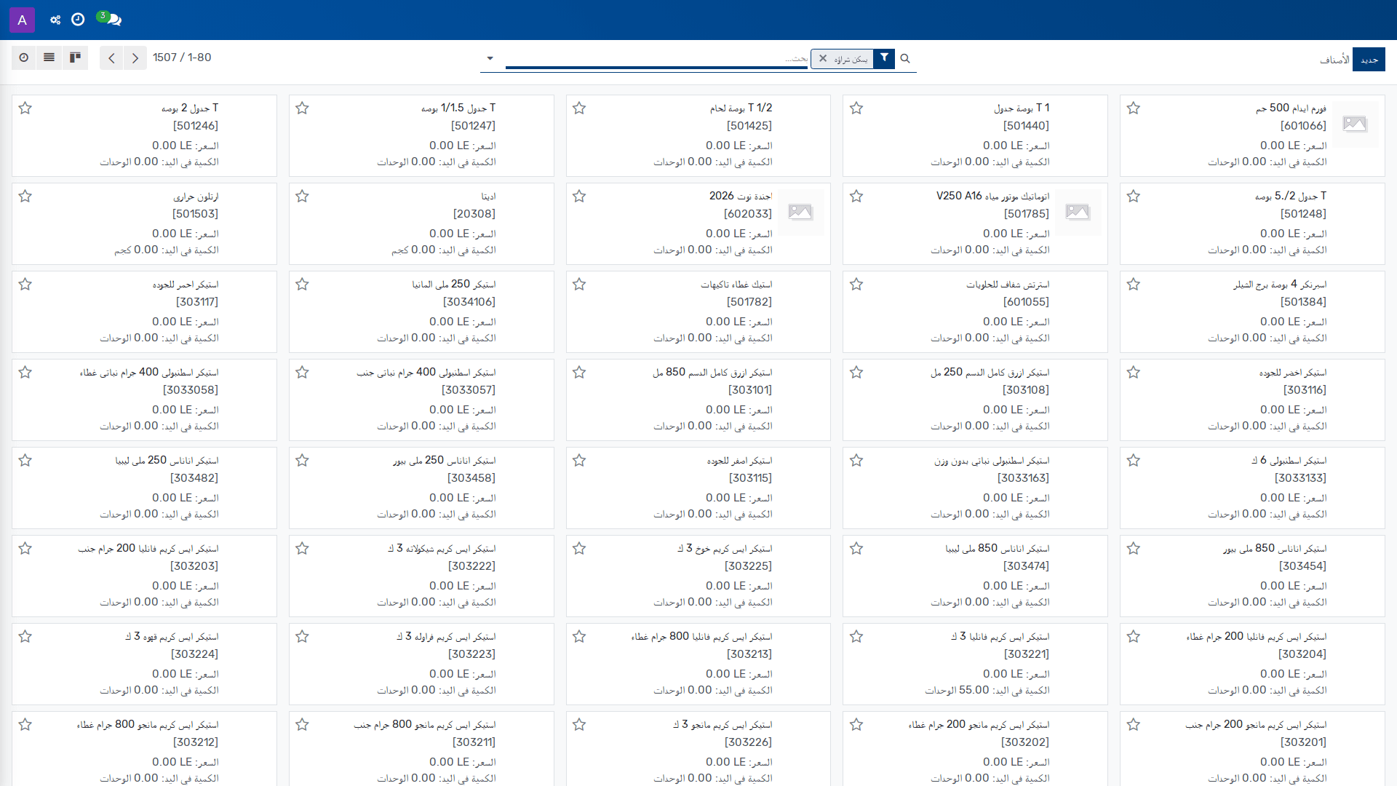This screenshot has height=786, width=1397.
Task: Click the 'جديد' new button
Action: tap(1369, 60)
